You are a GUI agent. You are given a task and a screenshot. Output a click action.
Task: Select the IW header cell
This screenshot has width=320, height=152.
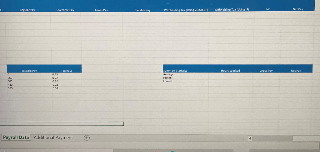click(x=267, y=9)
